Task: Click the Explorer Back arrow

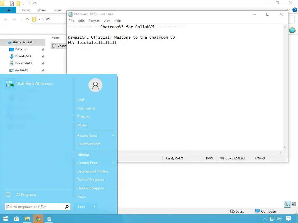Action: point(6,19)
